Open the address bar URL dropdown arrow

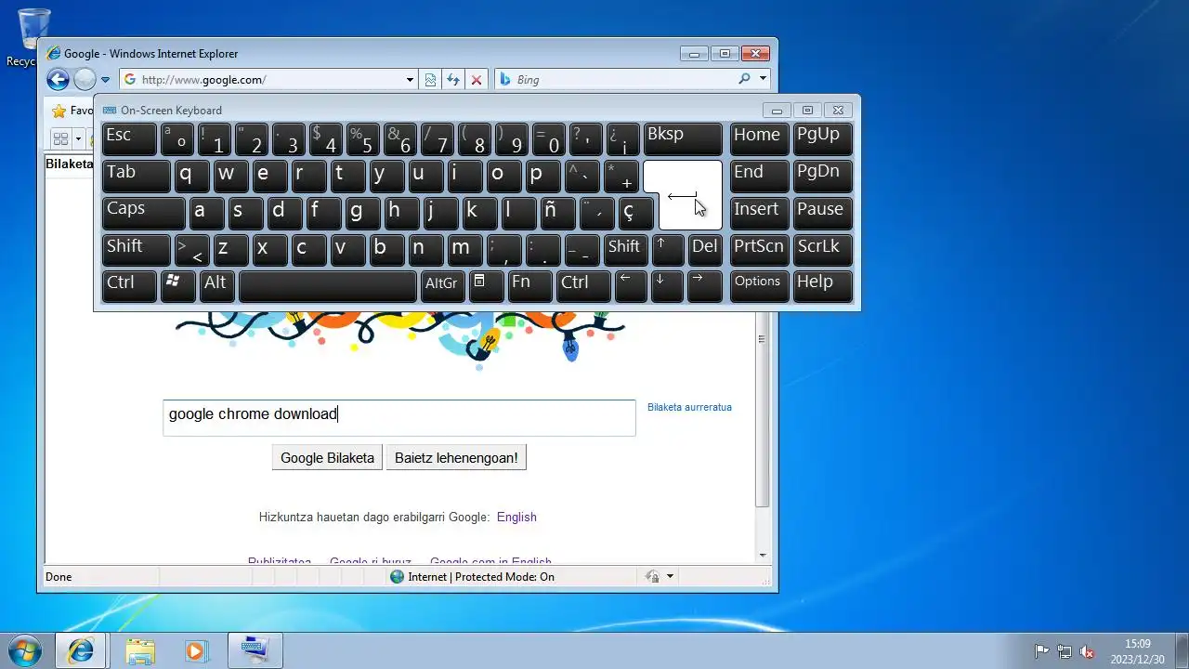pyautogui.click(x=410, y=80)
